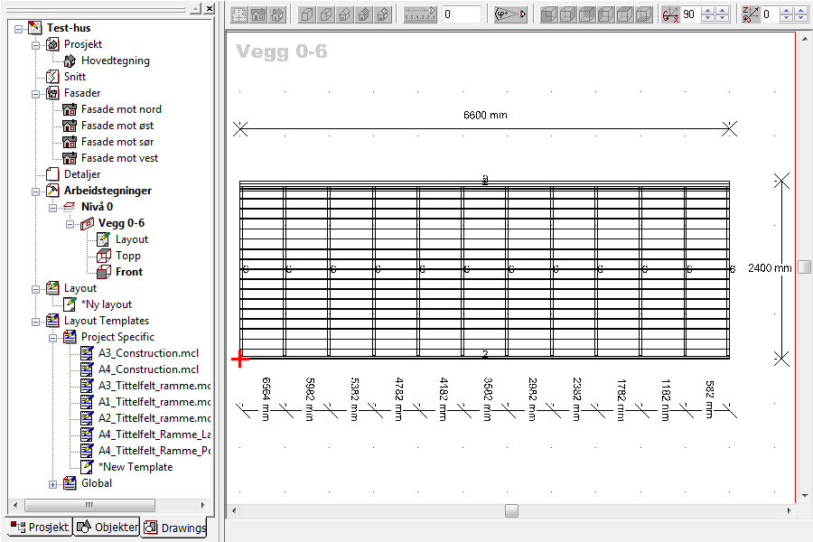Click the drawing area horizontal scrollbar thumb
Screen dimensions: 813x542
click(512, 511)
